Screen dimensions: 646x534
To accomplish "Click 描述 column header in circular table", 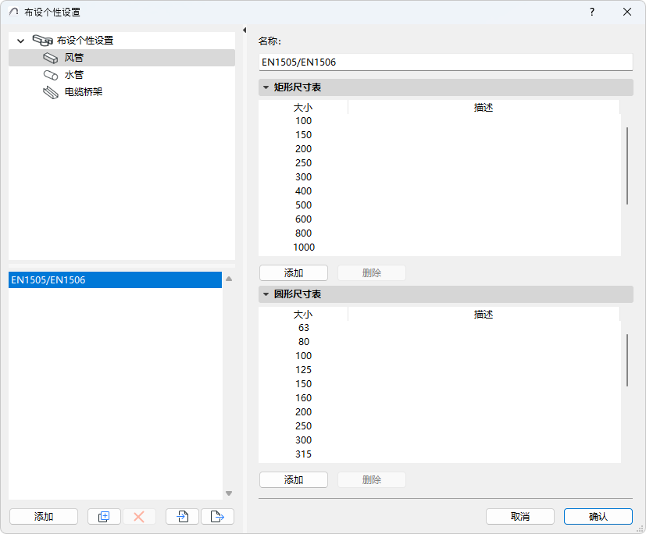I will click(x=484, y=315).
